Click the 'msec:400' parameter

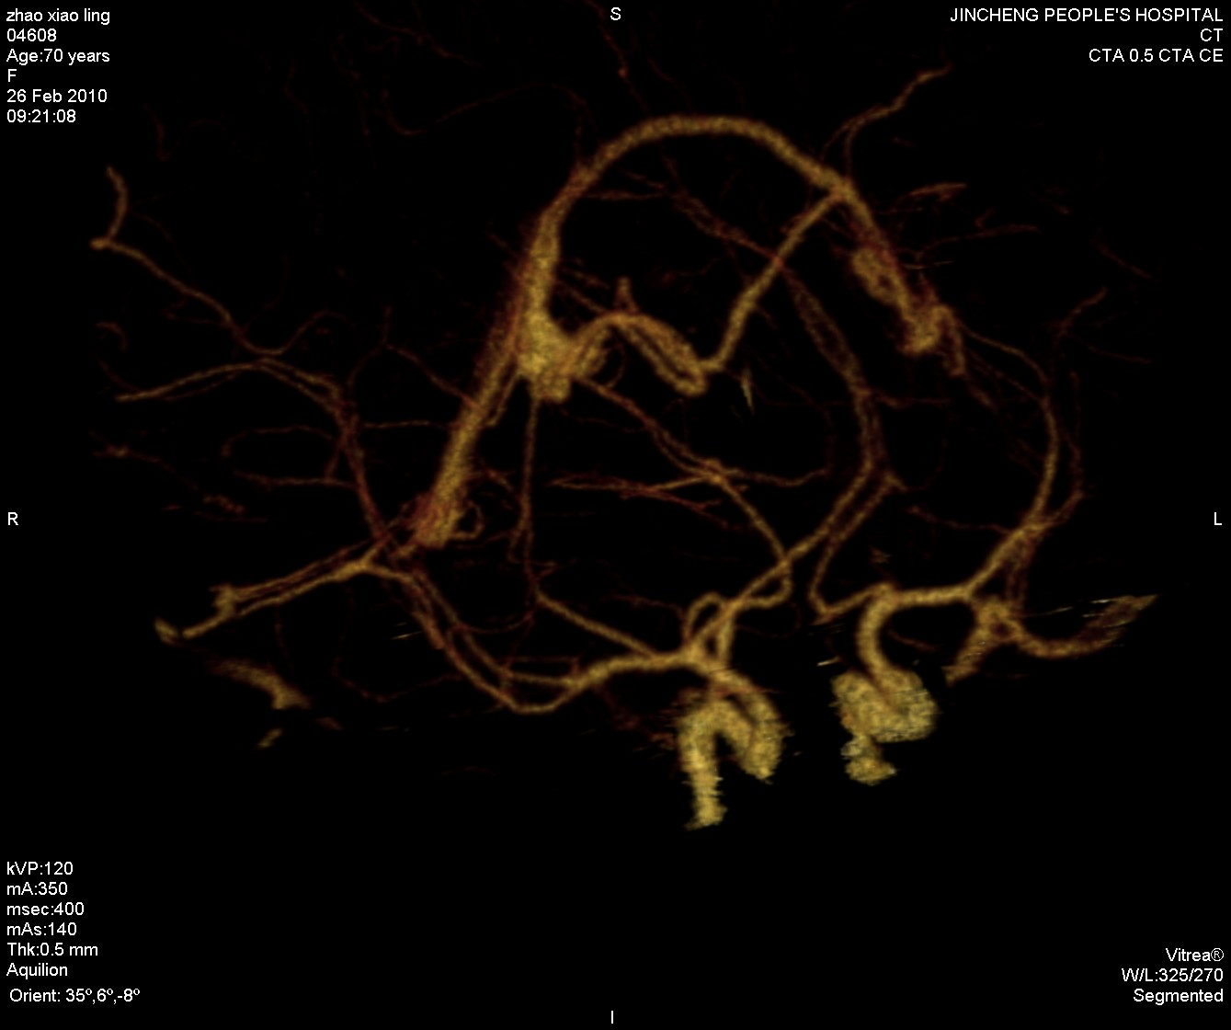pos(45,910)
